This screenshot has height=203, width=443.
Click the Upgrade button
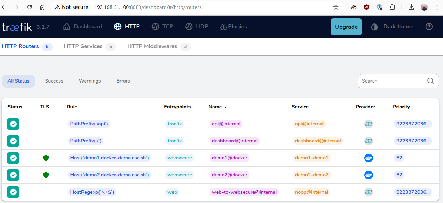346,27
